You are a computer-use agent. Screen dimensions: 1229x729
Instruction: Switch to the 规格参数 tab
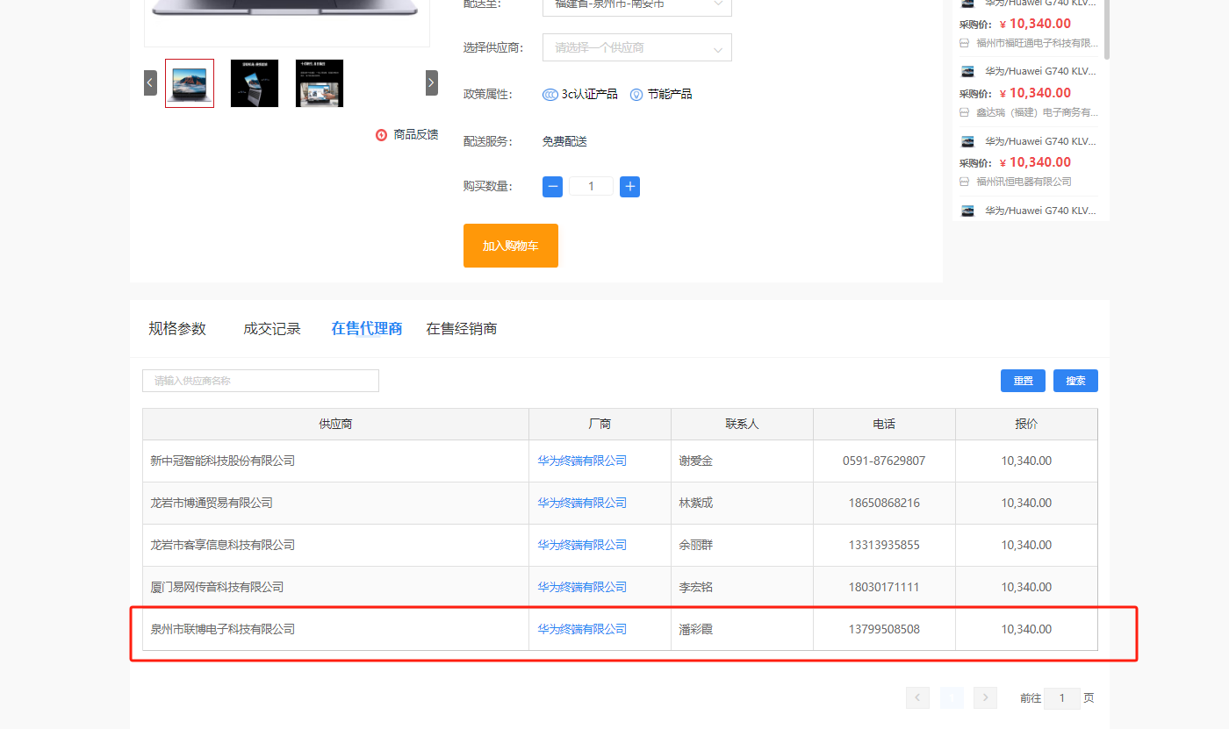177,329
